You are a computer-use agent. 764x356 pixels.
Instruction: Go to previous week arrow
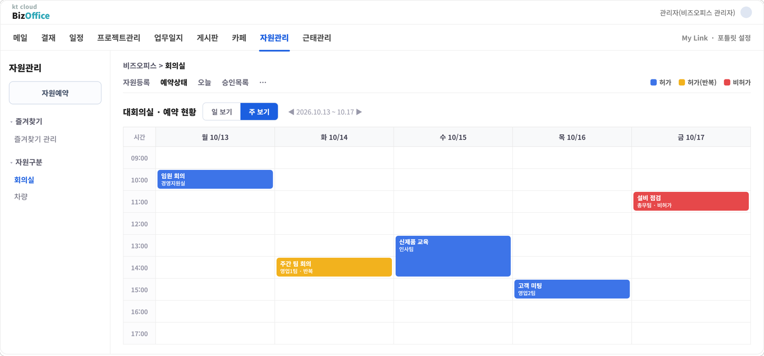point(291,112)
